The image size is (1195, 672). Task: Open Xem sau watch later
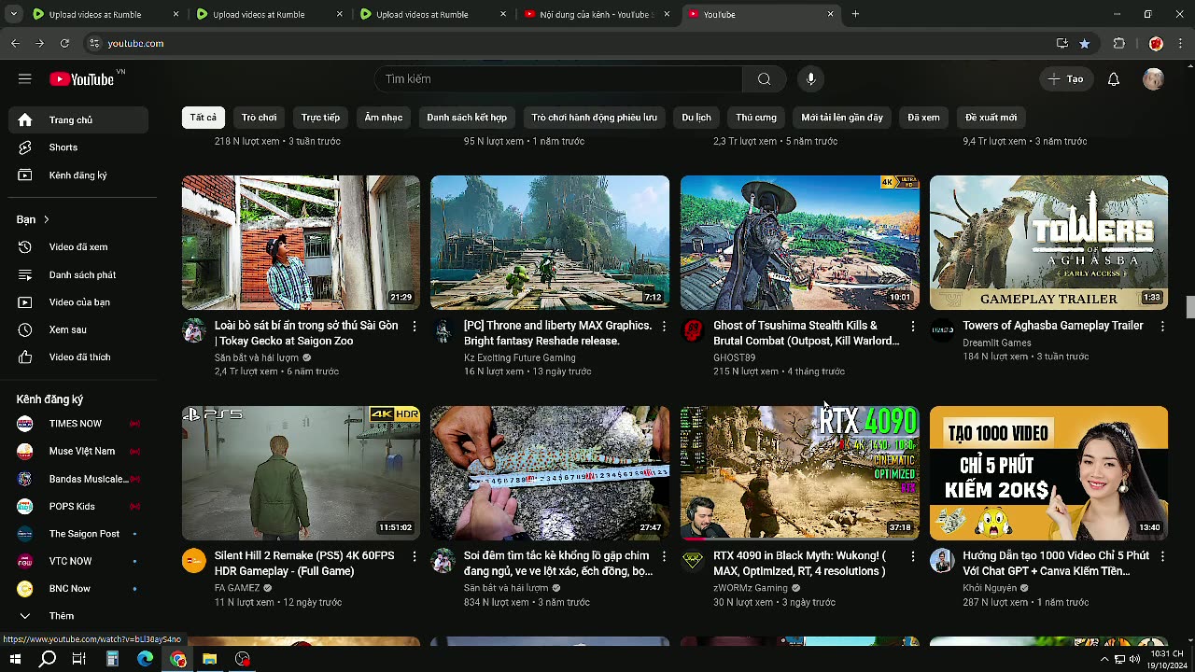78,329
